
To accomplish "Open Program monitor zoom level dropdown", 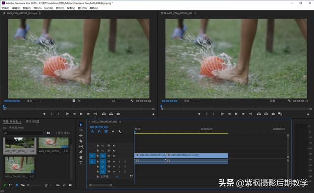I will [191, 101].
